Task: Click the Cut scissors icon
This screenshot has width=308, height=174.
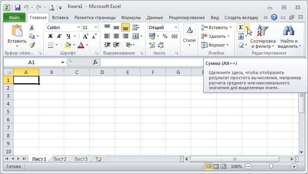Action: pyautogui.click(x=32, y=27)
